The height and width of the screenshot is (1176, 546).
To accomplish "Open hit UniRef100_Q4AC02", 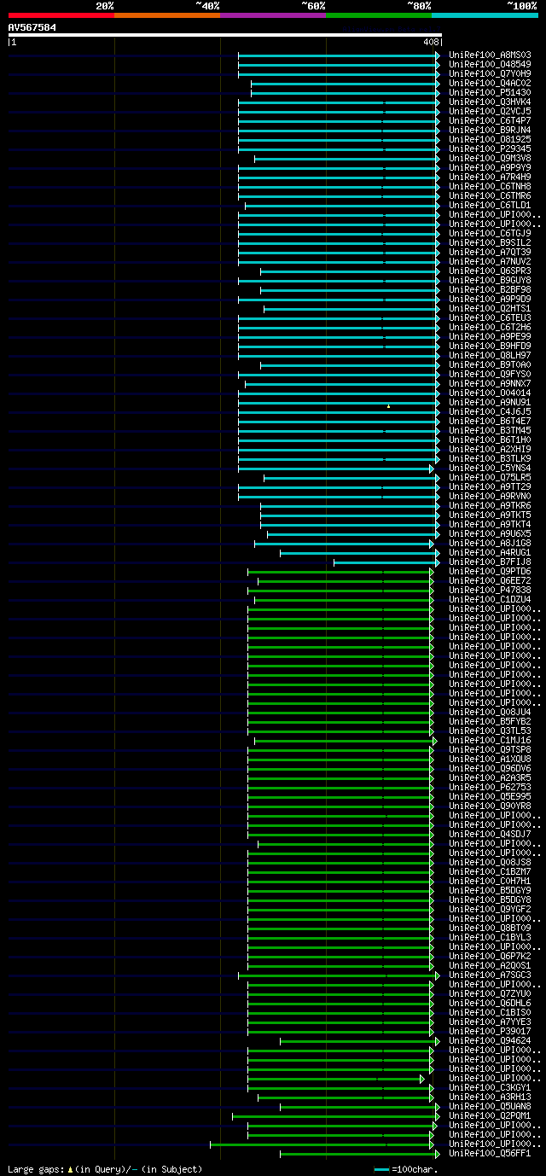I will [490, 83].
